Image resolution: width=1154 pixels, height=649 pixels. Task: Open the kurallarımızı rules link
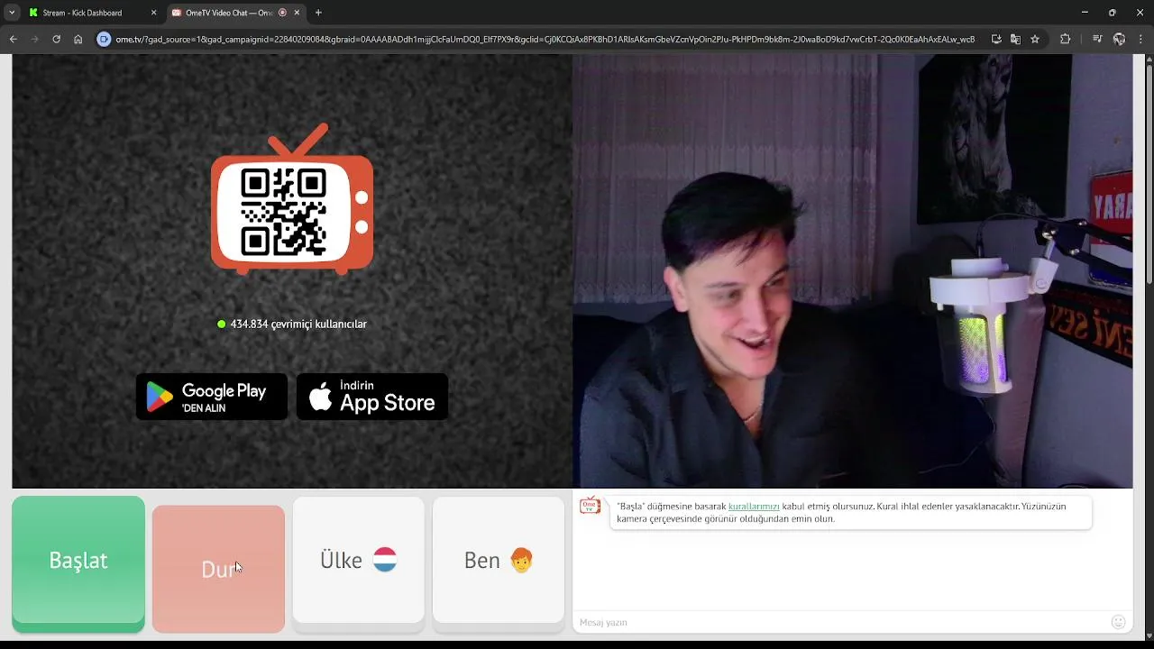point(754,507)
